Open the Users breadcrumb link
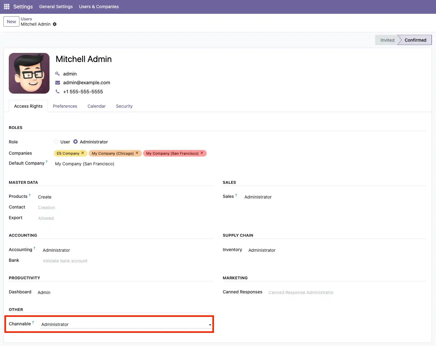Screen dimensions: 436x346 pos(26,19)
